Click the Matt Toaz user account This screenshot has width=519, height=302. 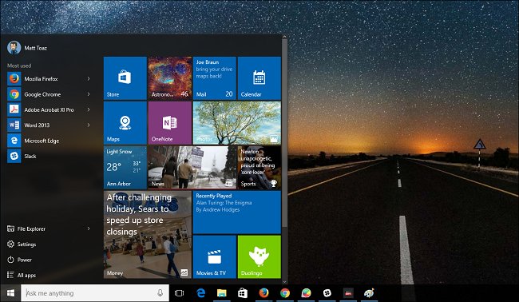pos(27,48)
